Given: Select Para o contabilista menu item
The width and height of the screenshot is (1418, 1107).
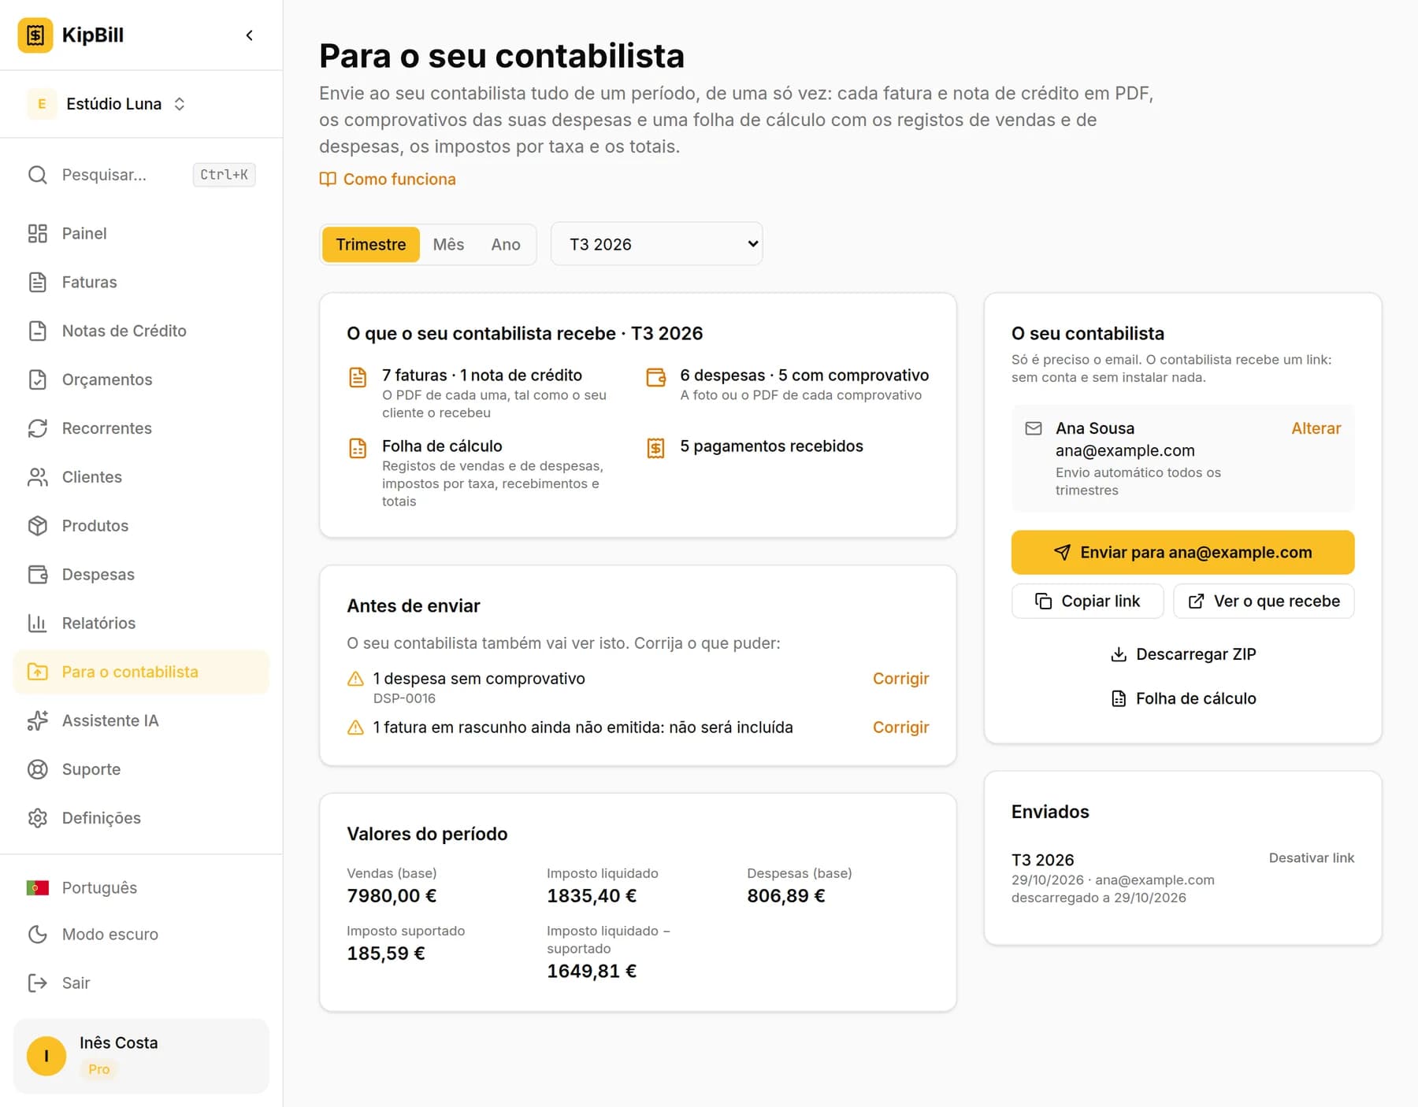Looking at the screenshot, I should tap(141, 672).
